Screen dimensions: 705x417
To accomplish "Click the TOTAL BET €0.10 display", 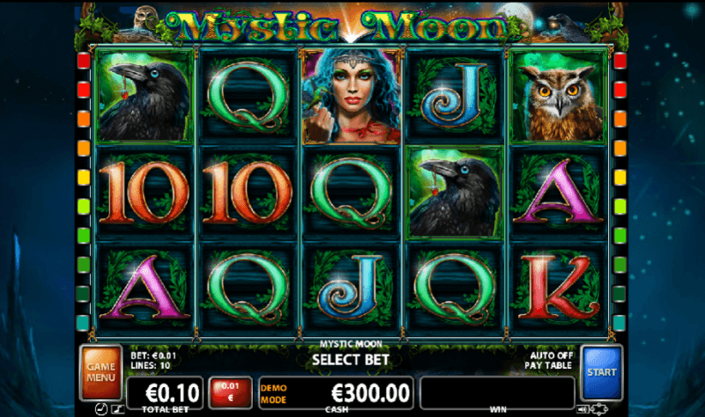I will [165, 394].
